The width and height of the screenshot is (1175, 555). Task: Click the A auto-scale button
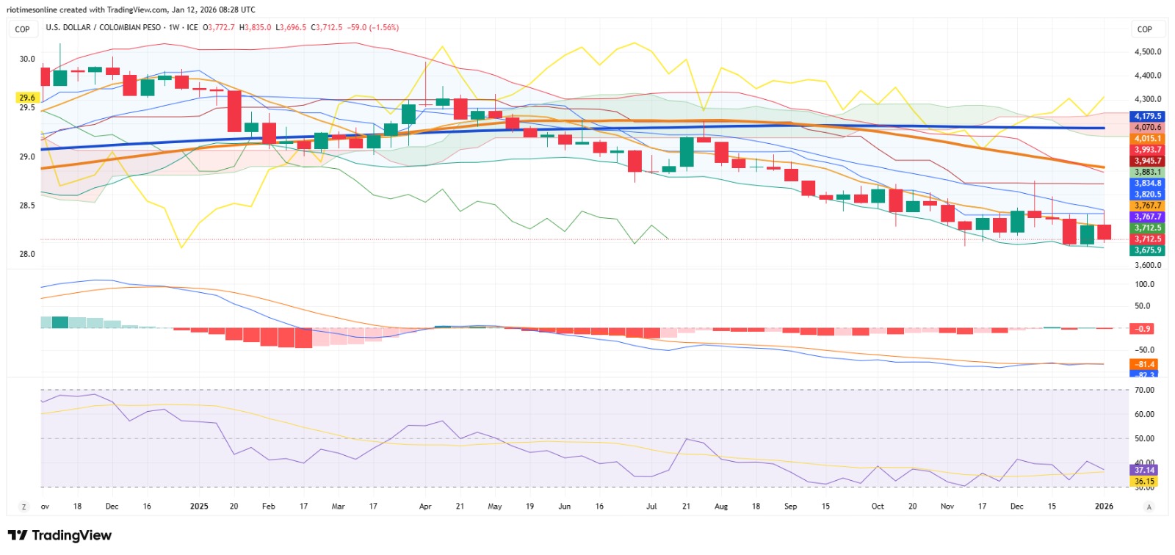(1149, 507)
